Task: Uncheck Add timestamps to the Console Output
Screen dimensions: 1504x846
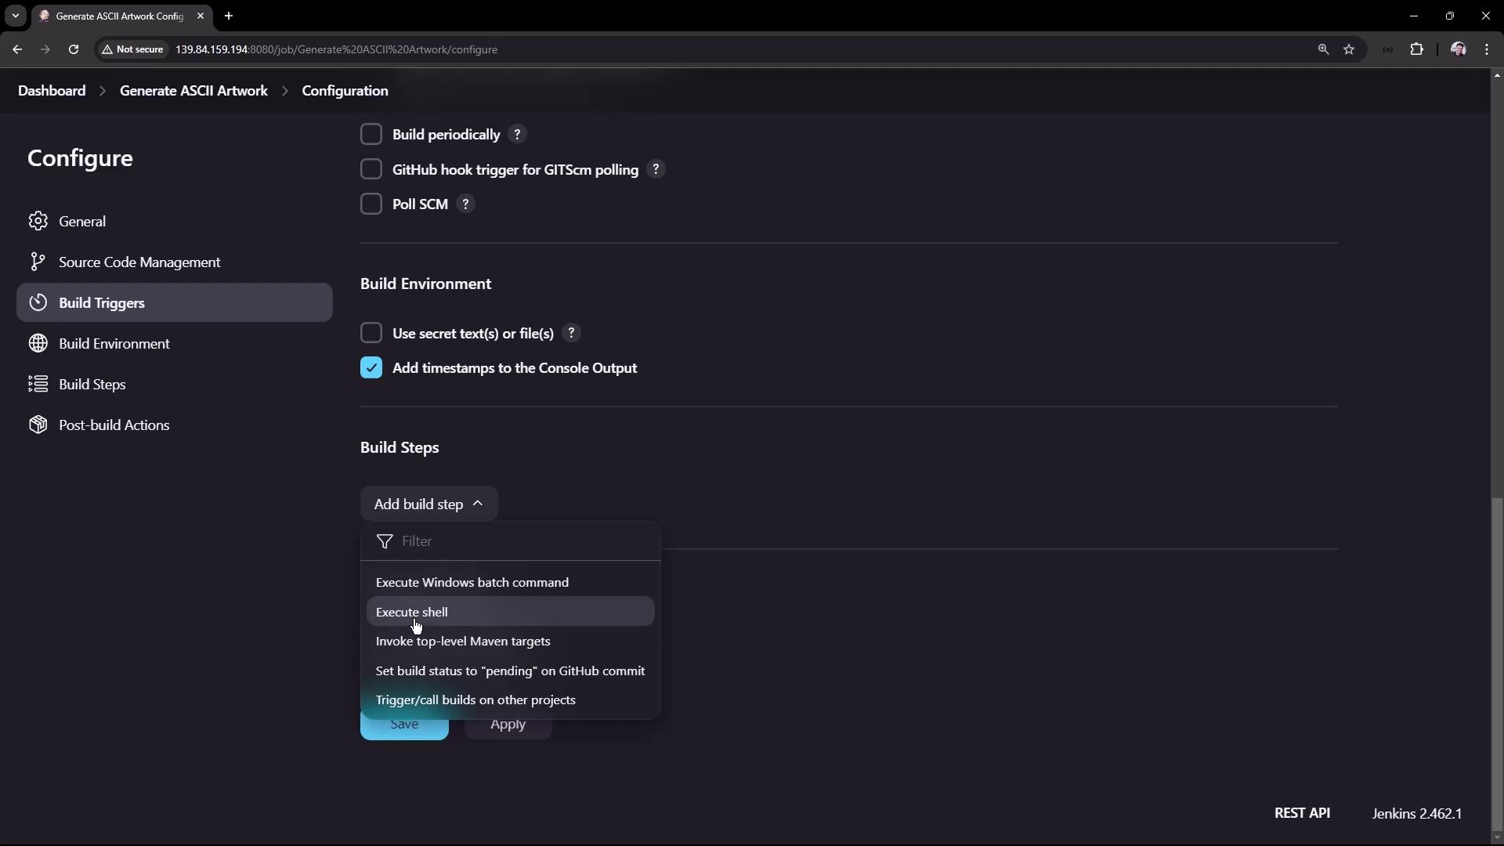Action: click(x=371, y=368)
